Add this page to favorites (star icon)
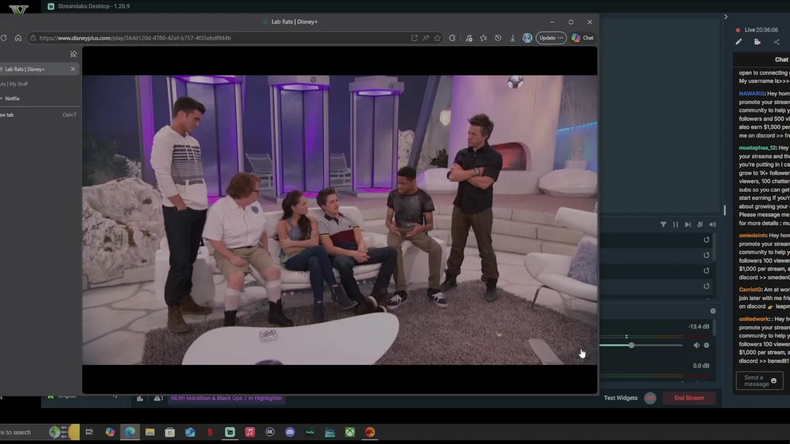This screenshot has width=790, height=444. pos(437,38)
